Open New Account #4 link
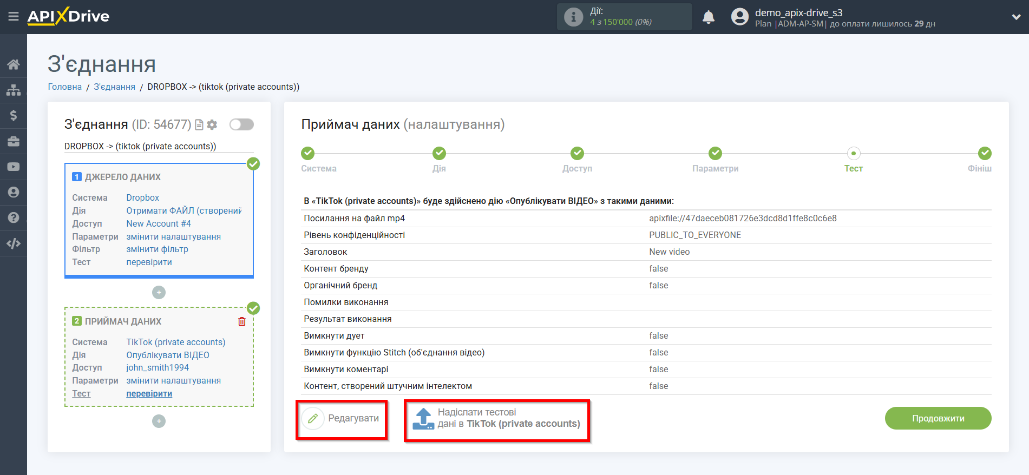1029x475 pixels. click(x=159, y=223)
